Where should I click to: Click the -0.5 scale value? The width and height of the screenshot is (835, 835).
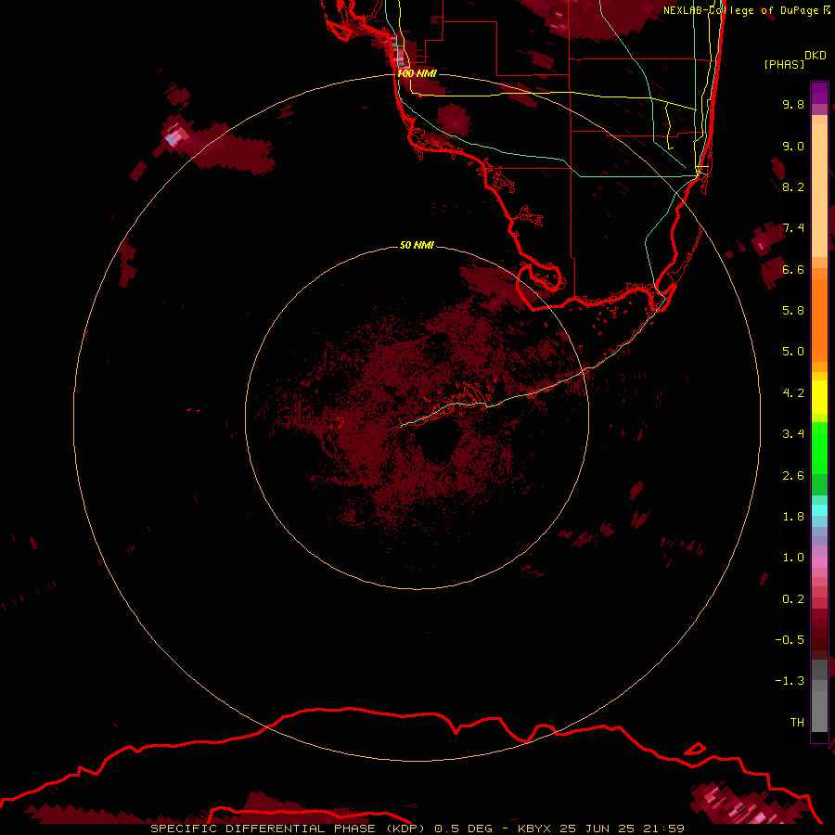coord(790,640)
